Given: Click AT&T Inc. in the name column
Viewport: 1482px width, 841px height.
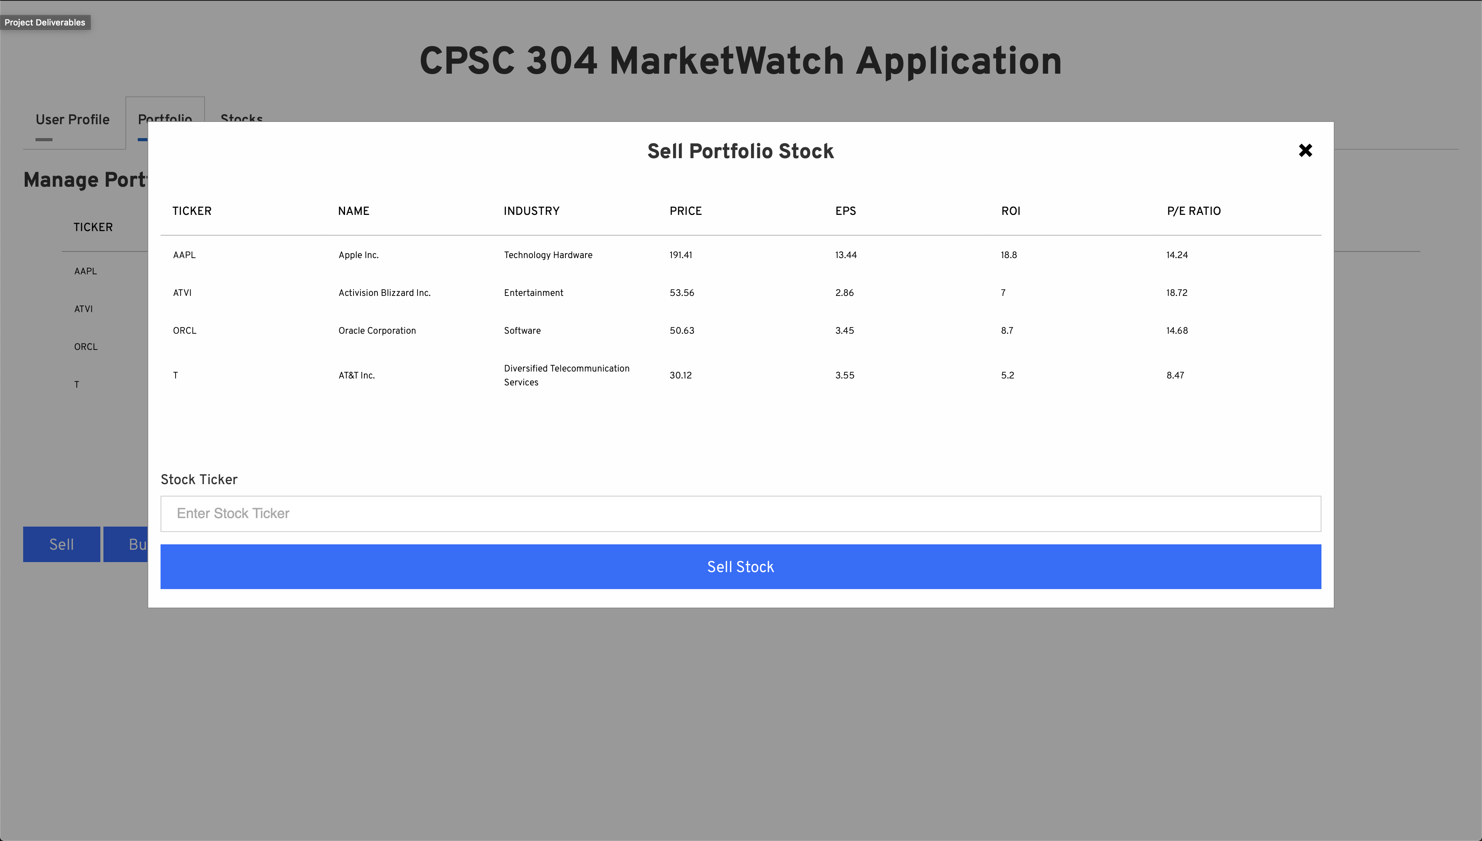Looking at the screenshot, I should point(357,375).
